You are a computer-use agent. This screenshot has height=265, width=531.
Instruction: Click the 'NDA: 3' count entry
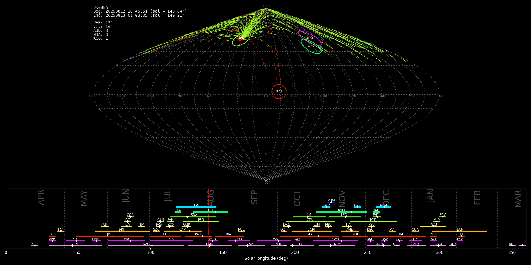101,34
